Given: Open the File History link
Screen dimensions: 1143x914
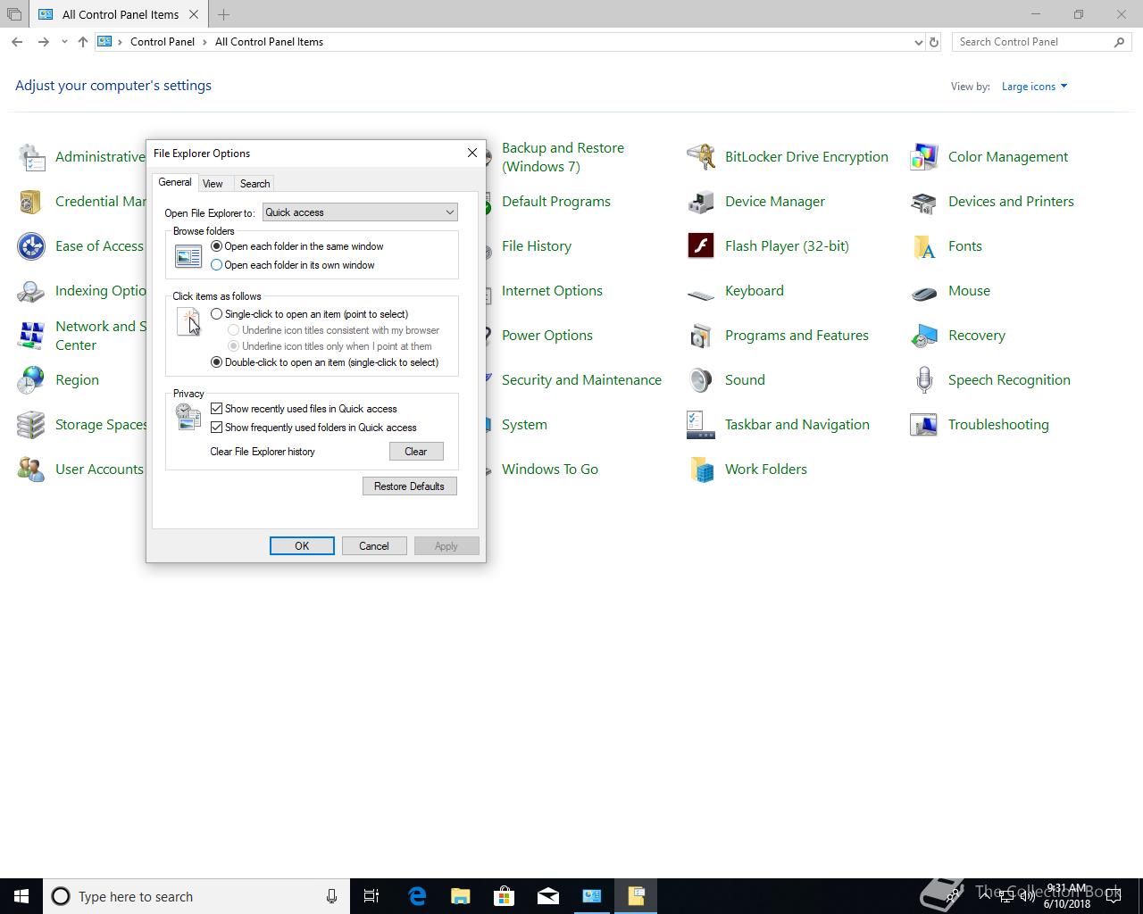Looking at the screenshot, I should [537, 246].
